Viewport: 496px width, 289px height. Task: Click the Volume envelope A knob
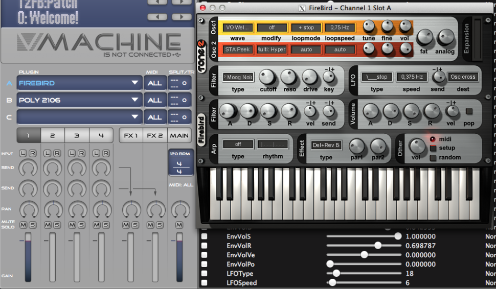click(371, 111)
